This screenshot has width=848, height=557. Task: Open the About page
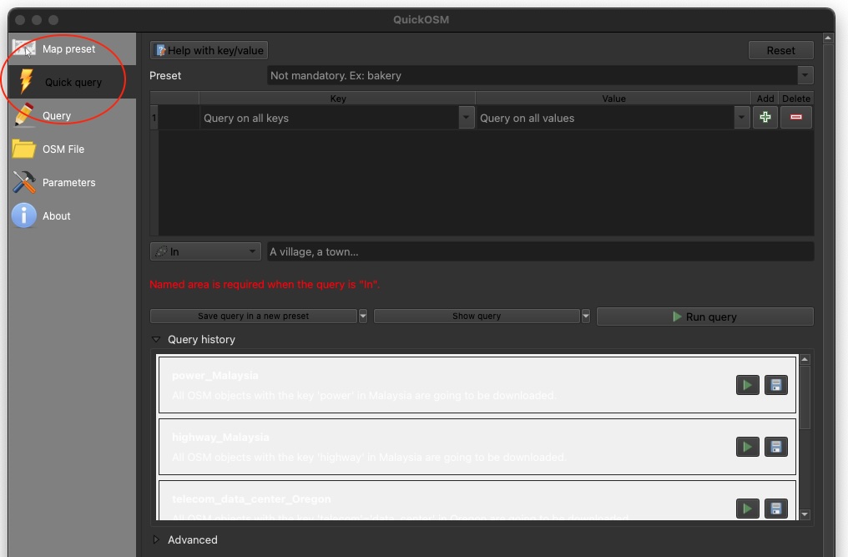coord(57,216)
